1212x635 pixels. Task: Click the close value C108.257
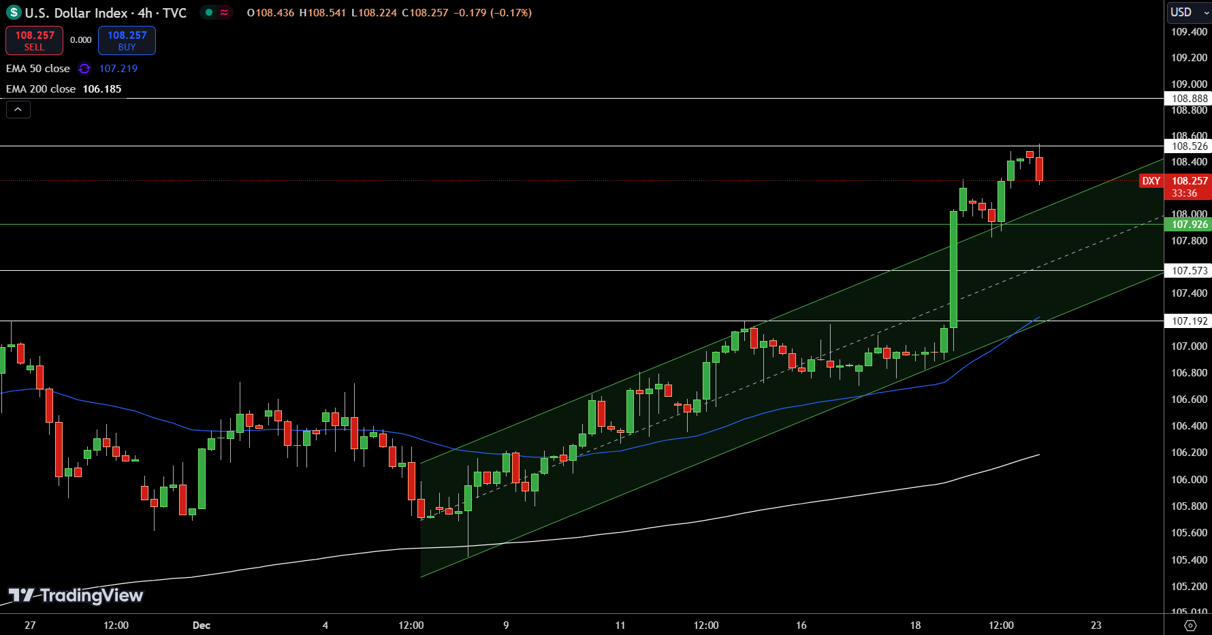[425, 13]
